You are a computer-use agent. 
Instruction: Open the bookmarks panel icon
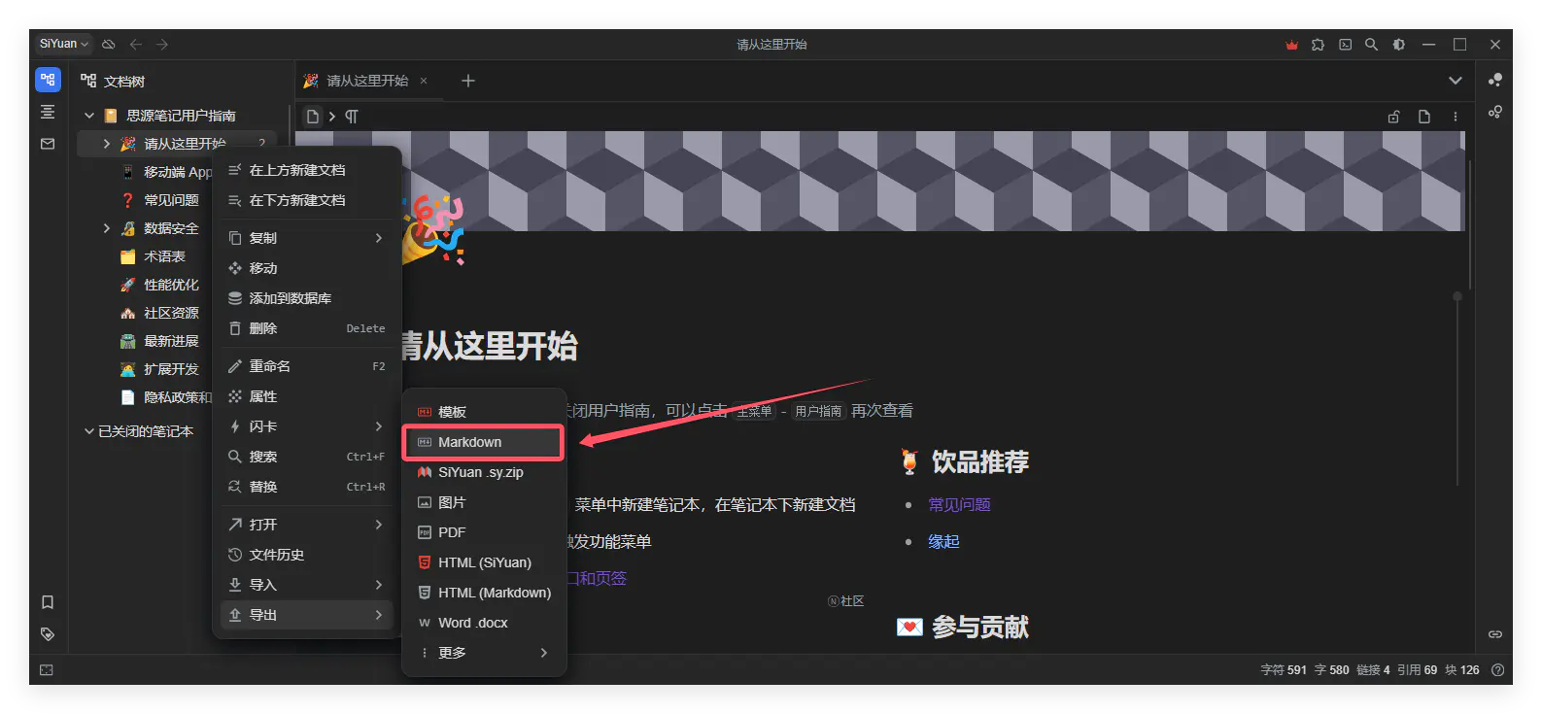coord(48,602)
